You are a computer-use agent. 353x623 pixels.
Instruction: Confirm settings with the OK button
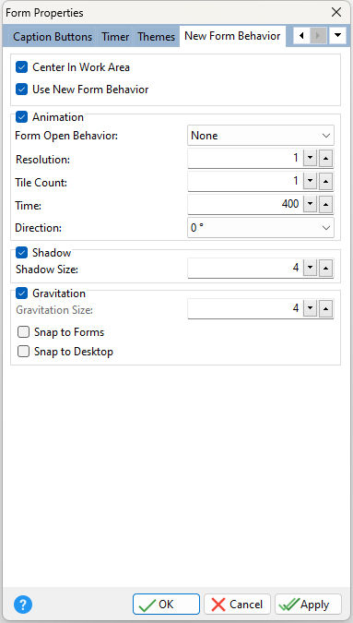(166, 605)
